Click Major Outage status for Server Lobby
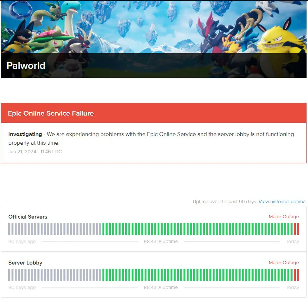 284,262
